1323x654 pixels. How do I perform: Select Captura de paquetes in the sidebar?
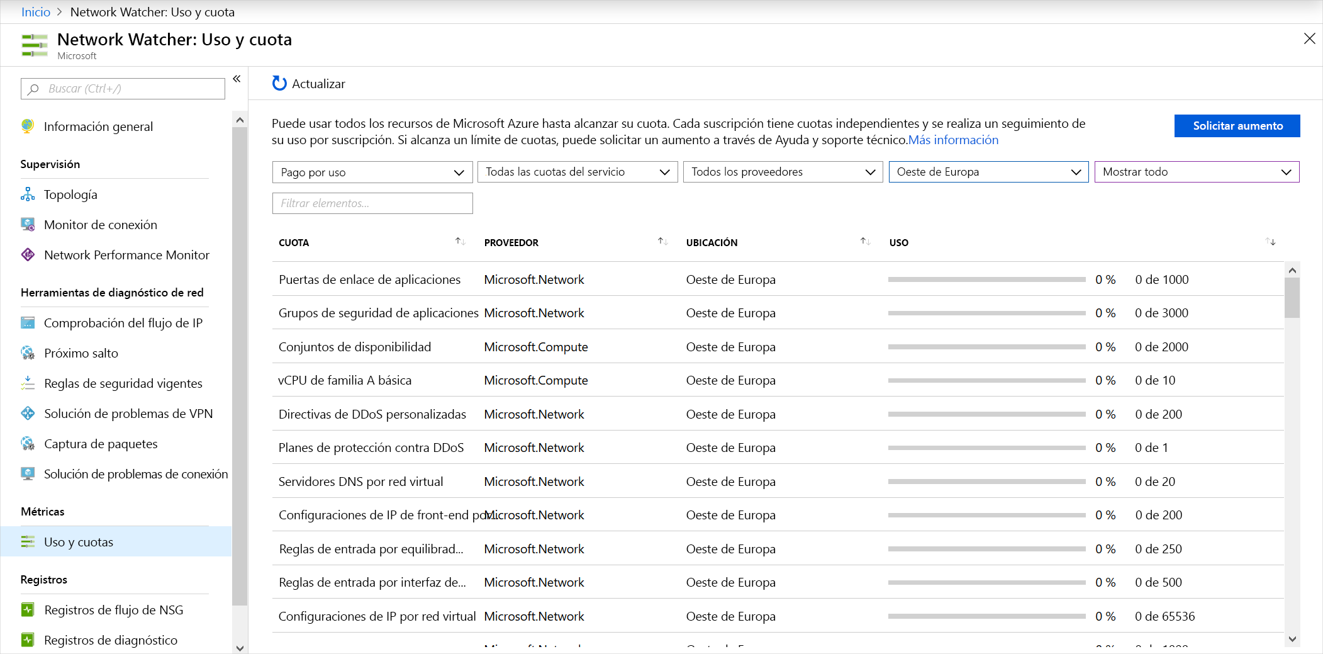pos(101,444)
